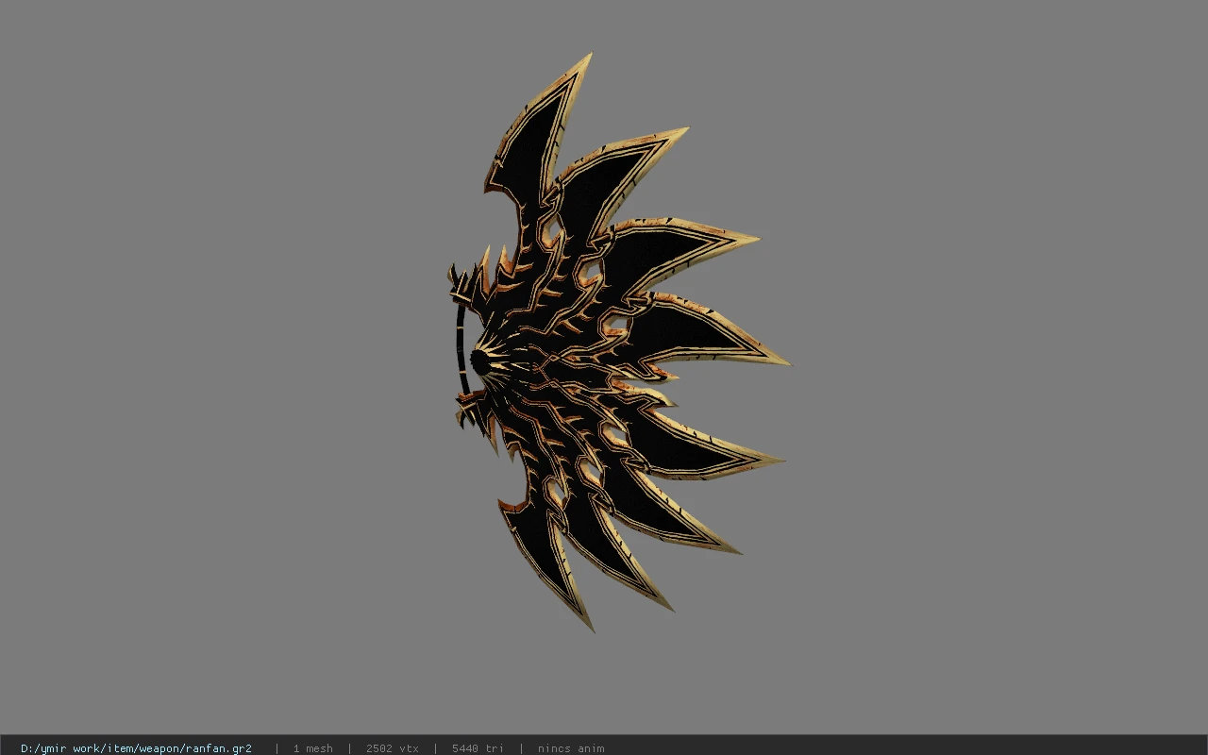Click the '5440 tri' triangle count
This screenshot has width=1208, height=755.
tap(478, 748)
